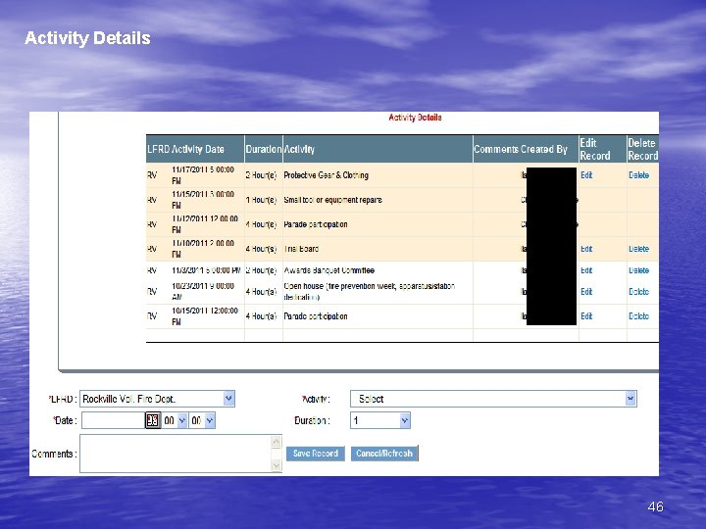Expand the Activity Select dropdown
The width and height of the screenshot is (706, 529).
pyautogui.click(x=493, y=399)
